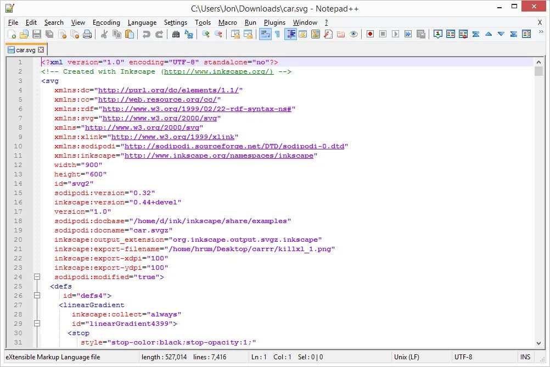Click the Open file folder icon
Viewport: 550px width, 367px height.
pos(24,34)
